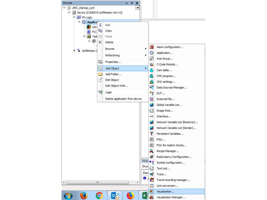
Task: Open the Windows Start button
Action: tap(68, 195)
